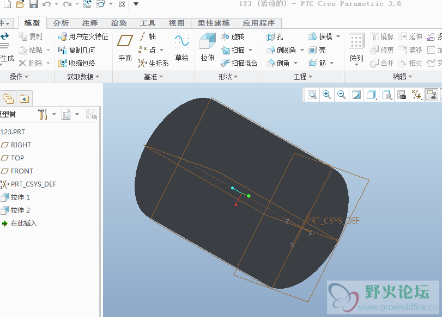
Task: Select the 阵列 pattern tool
Action: (356, 48)
